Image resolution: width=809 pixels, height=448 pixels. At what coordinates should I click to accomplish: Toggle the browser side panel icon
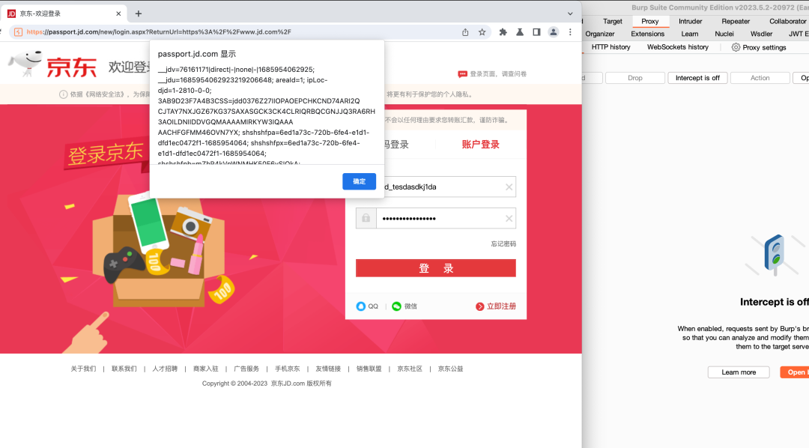tap(536, 32)
